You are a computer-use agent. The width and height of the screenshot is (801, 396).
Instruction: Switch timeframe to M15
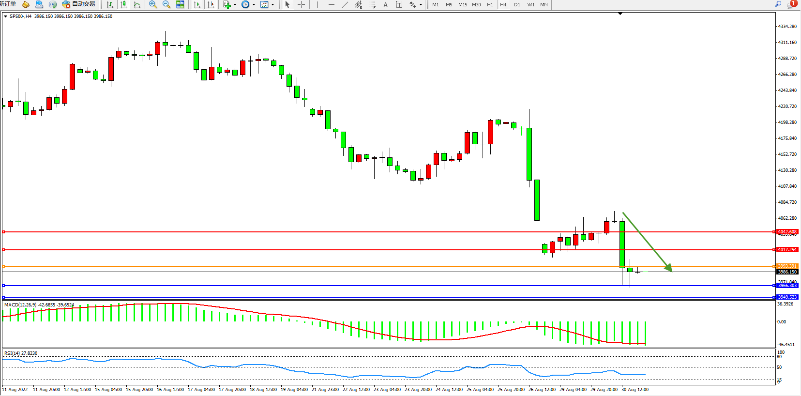pos(463,4)
